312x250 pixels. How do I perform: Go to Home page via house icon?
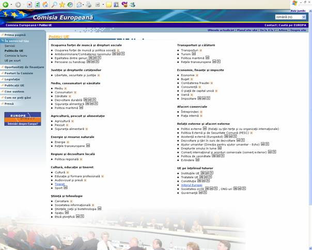(x=45, y=4)
